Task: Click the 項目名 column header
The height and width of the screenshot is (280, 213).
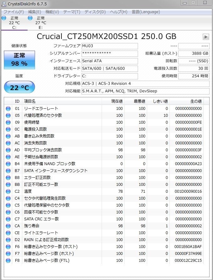Action: pyautogui.click(x=62, y=101)
